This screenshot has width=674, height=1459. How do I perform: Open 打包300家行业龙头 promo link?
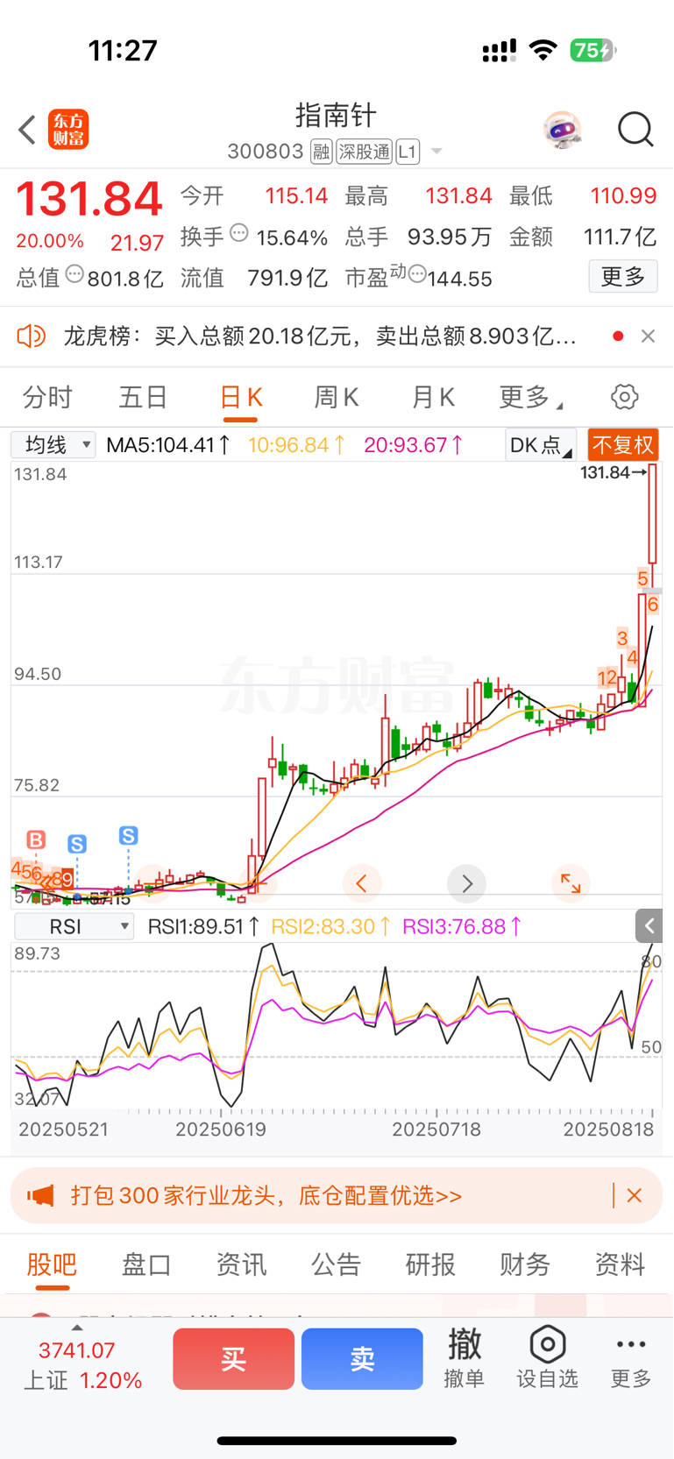point(266,1196)
